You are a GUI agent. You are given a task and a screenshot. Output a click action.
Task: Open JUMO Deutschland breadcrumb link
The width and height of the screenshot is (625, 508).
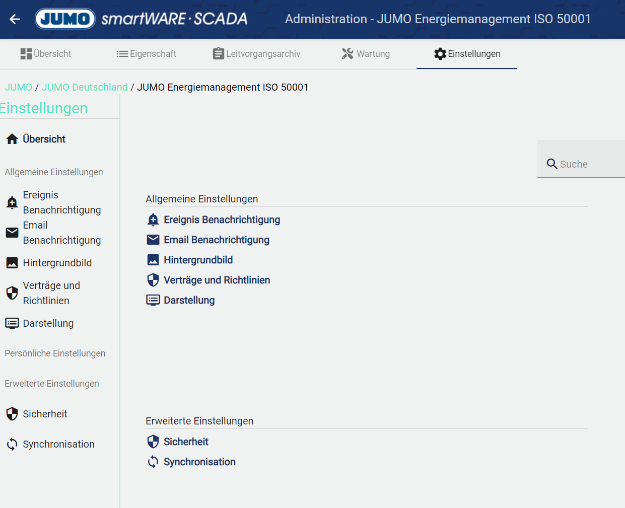pyautogui.click(x=85, y=87)
